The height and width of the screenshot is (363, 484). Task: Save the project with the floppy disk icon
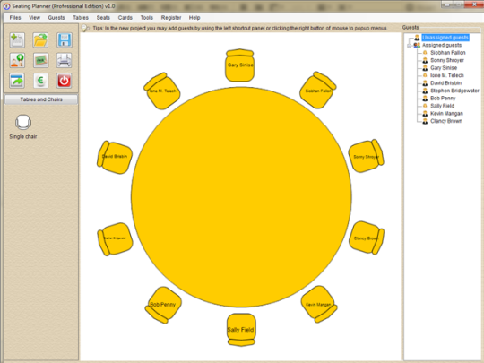tap(65, 40)
